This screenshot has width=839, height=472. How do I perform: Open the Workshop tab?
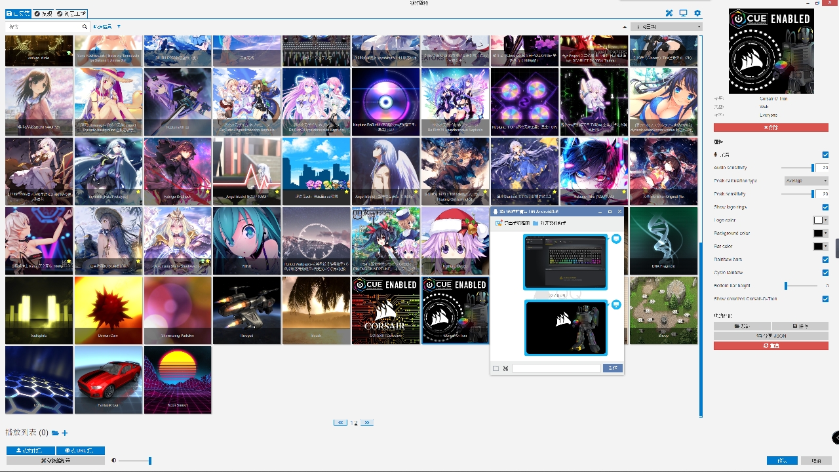[71, 13]
